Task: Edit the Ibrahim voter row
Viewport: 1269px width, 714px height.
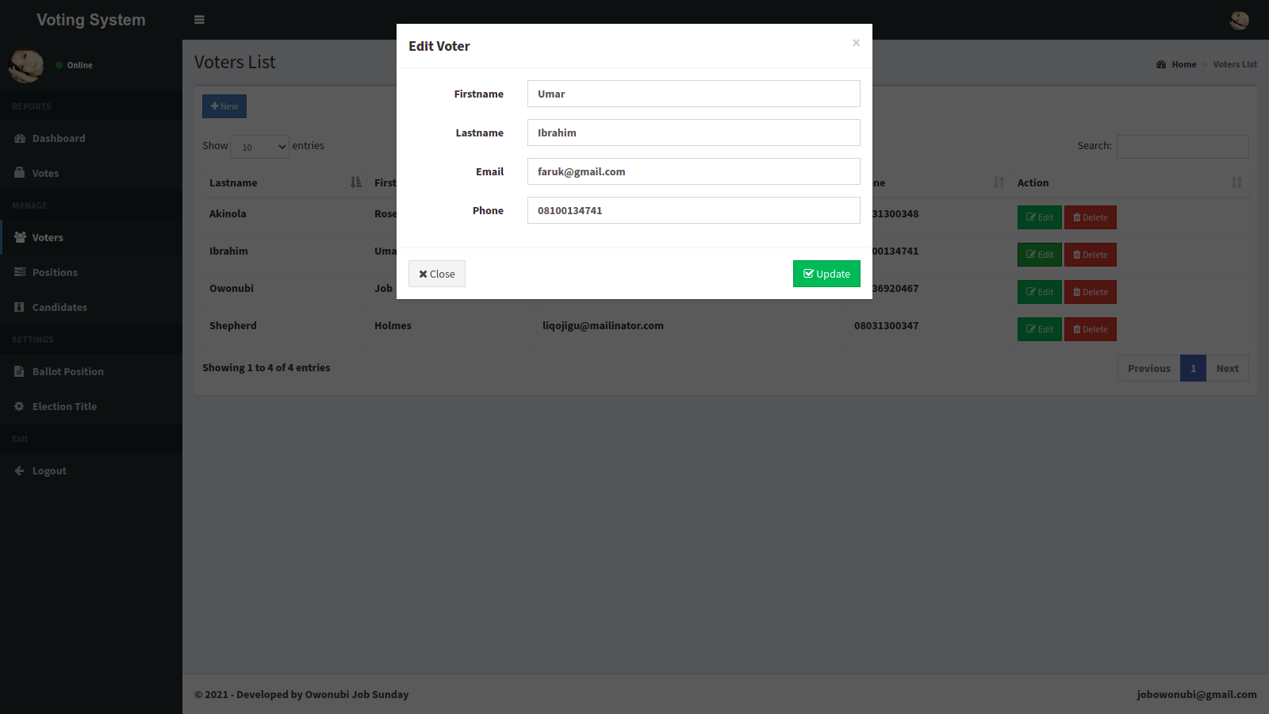Action: coord(1040,255)
